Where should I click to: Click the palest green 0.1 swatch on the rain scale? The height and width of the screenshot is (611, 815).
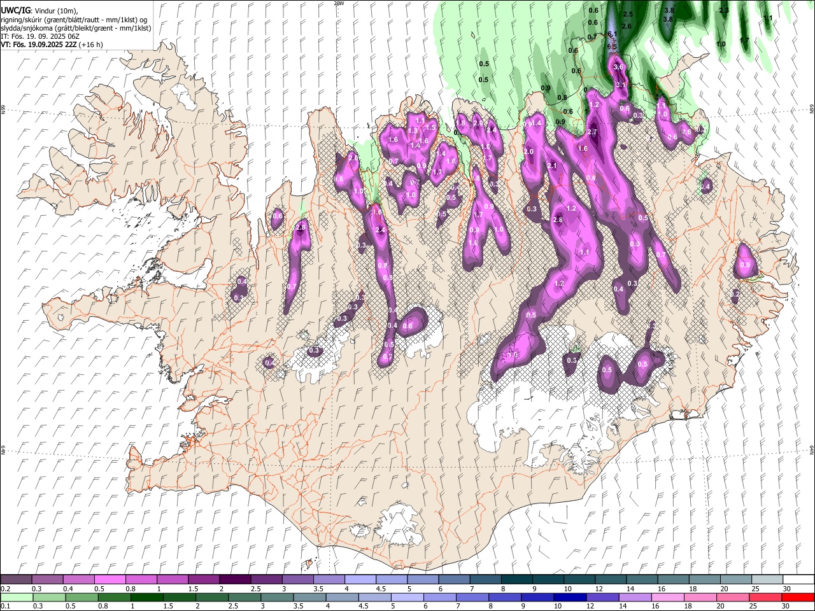(x=17, y=598)
